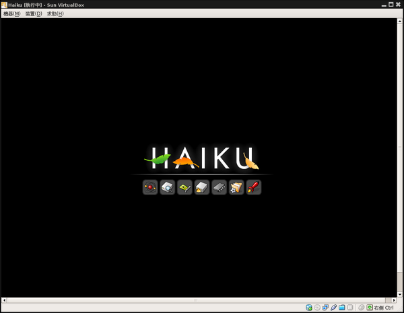Click the 右側 Ctrl host key label
The image size is (404, 313).
pos(384,308)
